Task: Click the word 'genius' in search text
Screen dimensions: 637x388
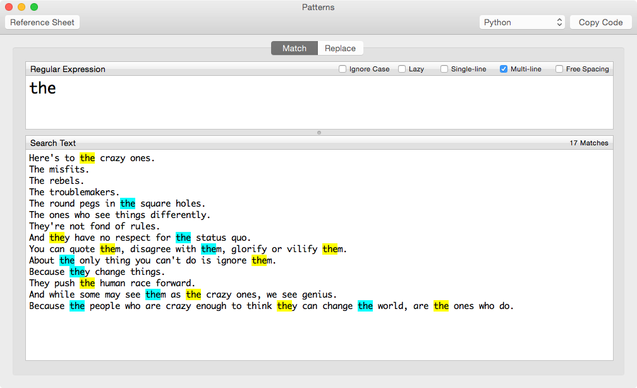Action: tap(317, 294)
